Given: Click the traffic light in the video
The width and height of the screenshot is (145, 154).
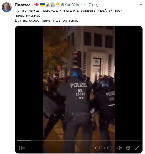Looking at the screenshot, I should pyautogui.click(x=77, y=59).
